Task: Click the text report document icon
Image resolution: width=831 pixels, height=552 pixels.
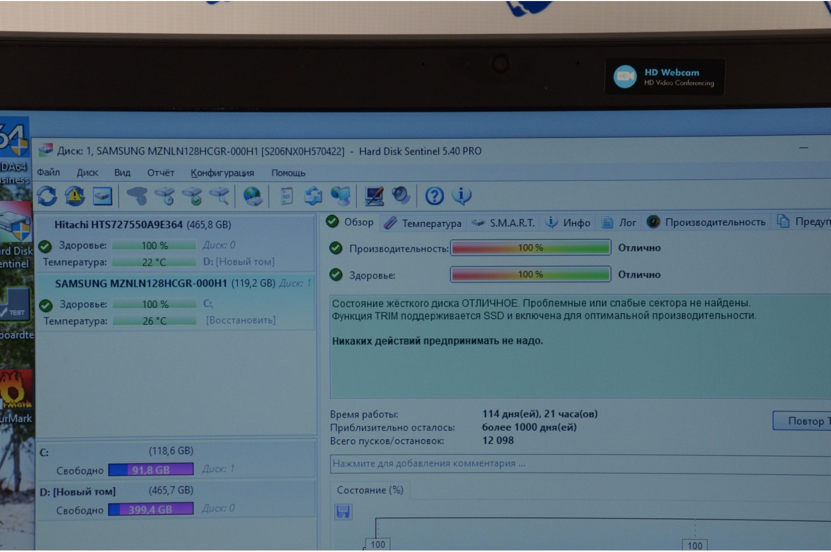Action: point(287,196)
